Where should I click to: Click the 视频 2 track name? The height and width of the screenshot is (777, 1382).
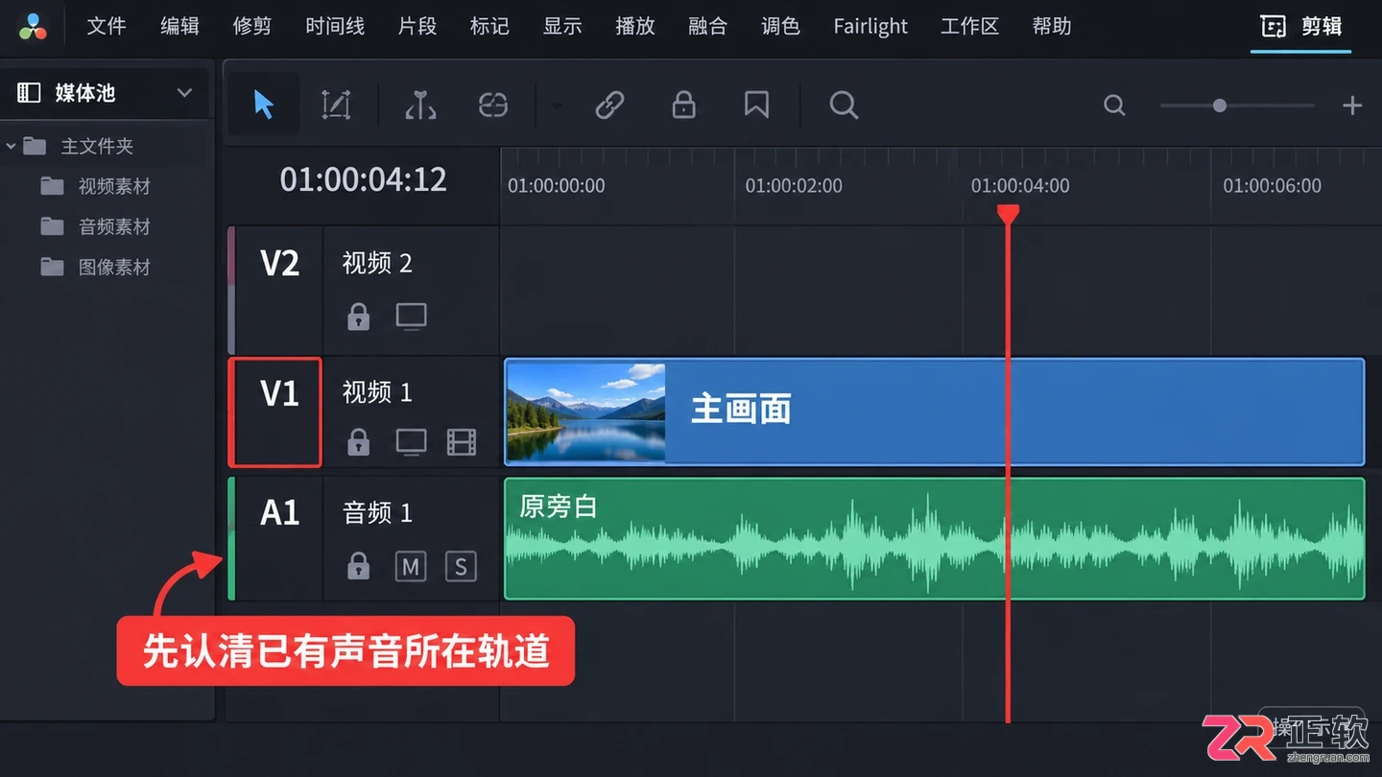(377, 263)
